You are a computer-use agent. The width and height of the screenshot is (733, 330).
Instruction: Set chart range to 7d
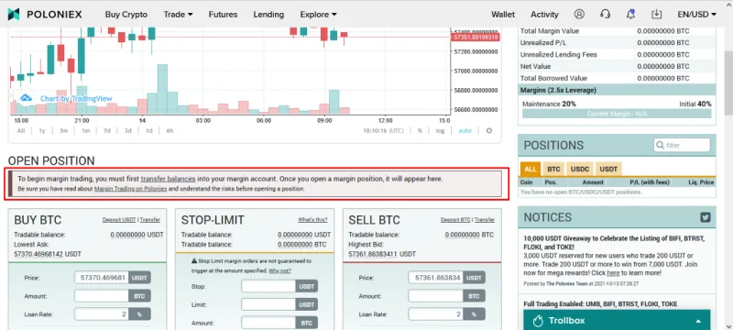(107, 131)
